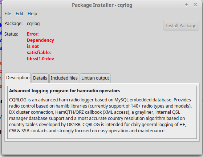Click the libssl1.0-dev dependency name
203x157 pixels.
(40, 59)
